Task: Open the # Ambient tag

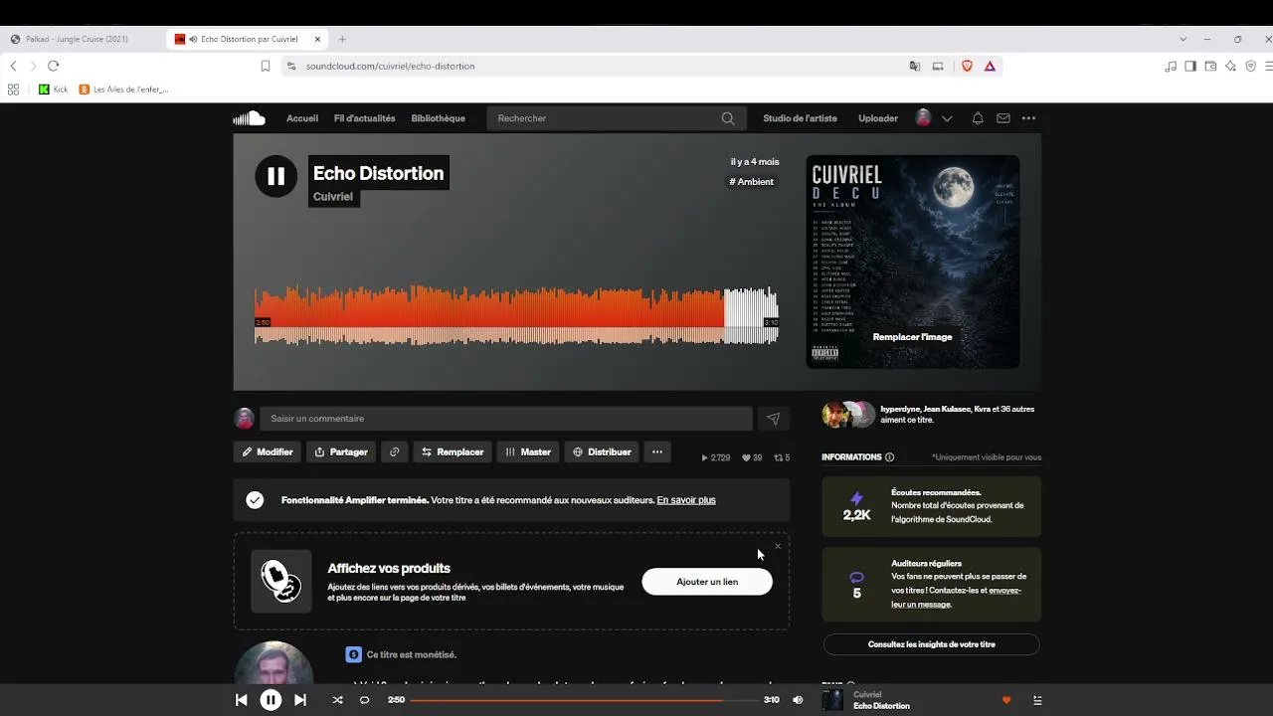Action: point(751,182)
